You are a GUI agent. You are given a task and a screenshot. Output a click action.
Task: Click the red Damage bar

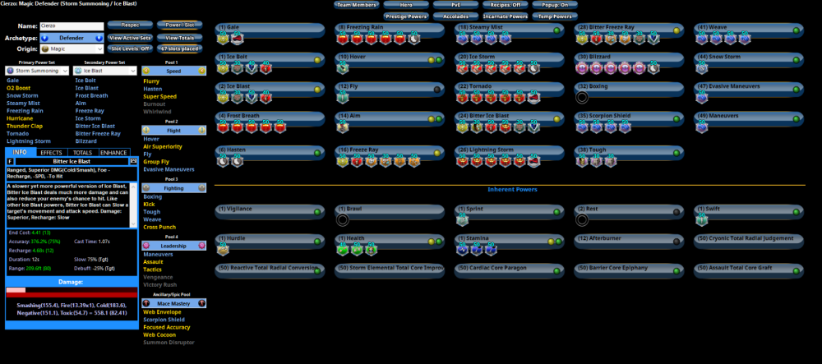click(72, 291)
